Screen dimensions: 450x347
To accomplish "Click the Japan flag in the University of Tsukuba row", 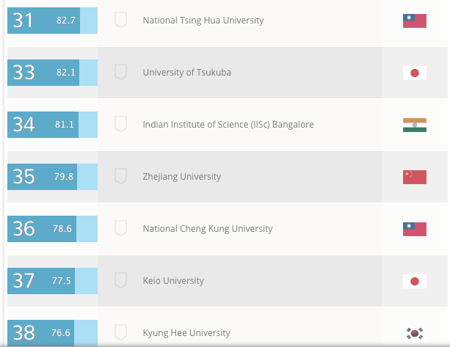I will pyautogui.click(x=415, y=73).
